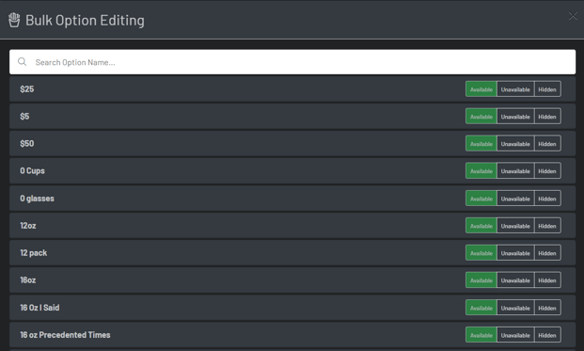Click the magnifier icon in search bar
Screen dimensions: 584x351
23,62
